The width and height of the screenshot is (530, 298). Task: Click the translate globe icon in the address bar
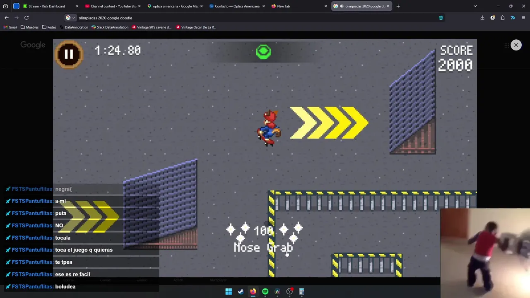point(441,18)
